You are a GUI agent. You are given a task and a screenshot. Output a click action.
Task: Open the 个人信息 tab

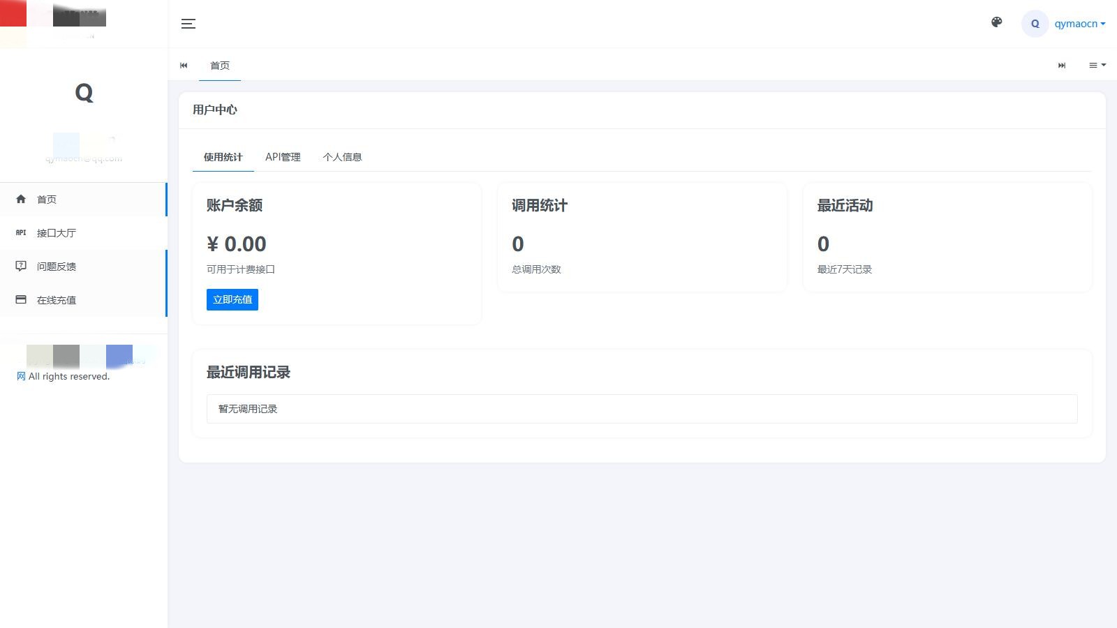click(342, 157)
